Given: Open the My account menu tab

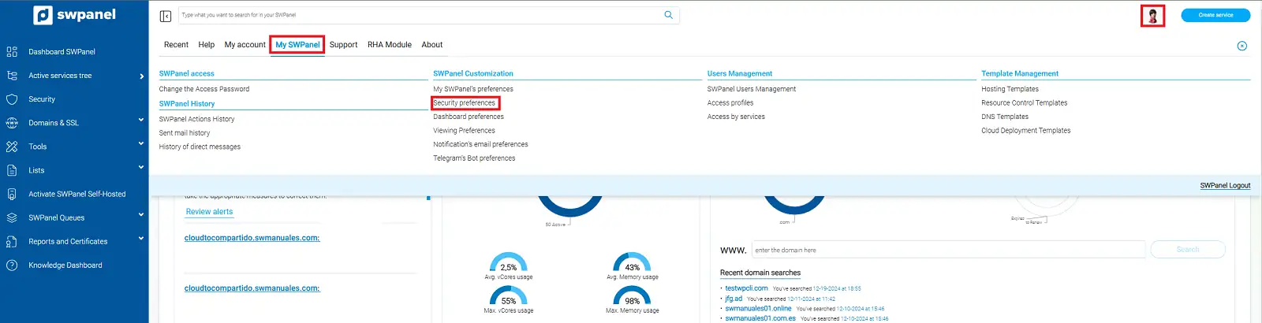Looking at the screenshot, I should coord(245,45).
